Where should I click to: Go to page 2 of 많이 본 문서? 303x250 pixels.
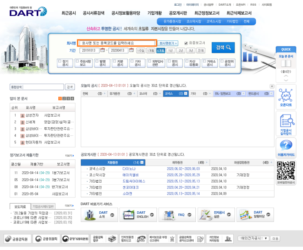64,99
